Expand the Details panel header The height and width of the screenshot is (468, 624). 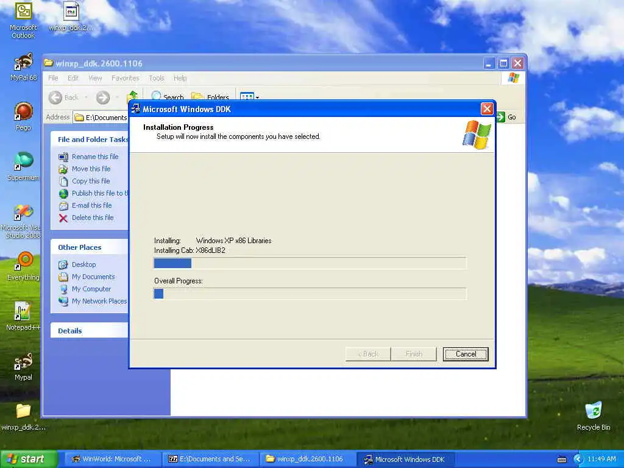click(90, 331)
